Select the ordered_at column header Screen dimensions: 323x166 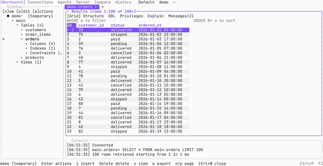[x=150, y=25]
